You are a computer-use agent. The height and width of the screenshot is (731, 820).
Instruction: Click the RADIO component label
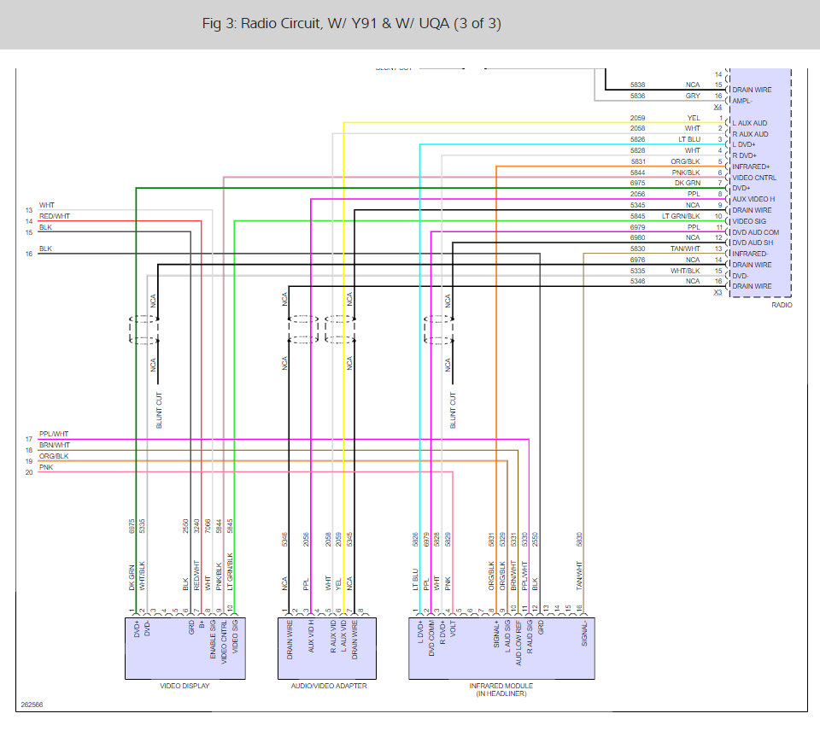click(x=782, y=305)
